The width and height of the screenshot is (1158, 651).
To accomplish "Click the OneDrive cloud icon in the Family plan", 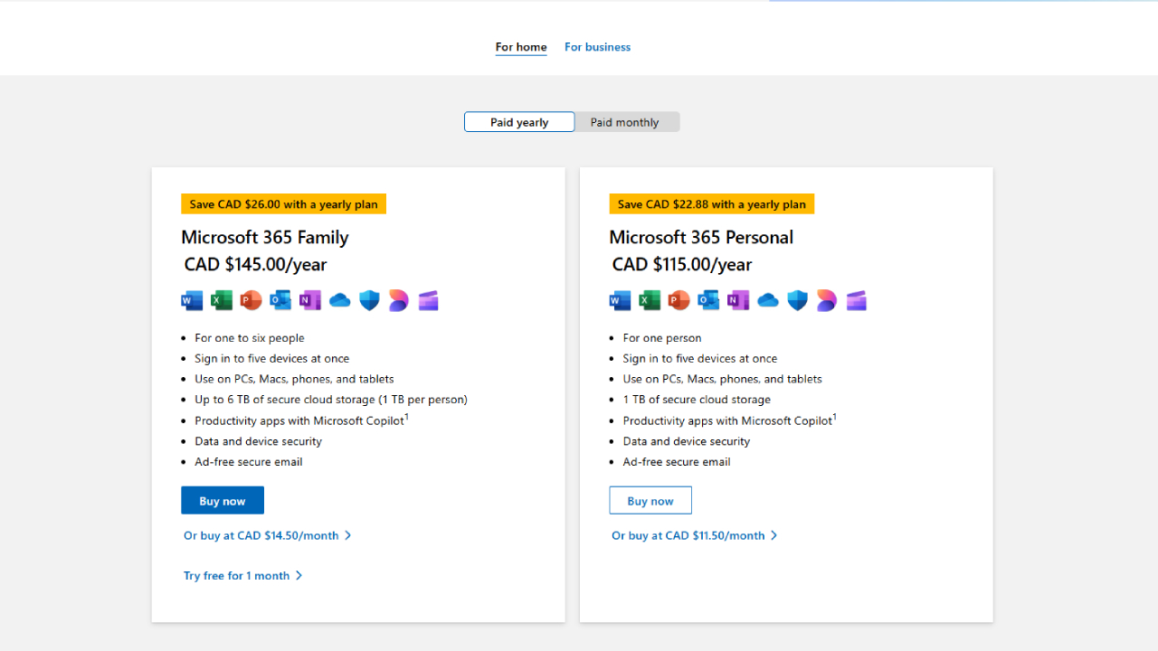I will [x=340, y=300].
